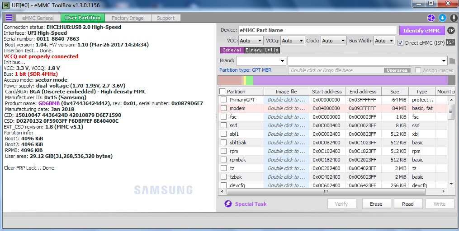Click the Image file column header

tap(286, 92)
